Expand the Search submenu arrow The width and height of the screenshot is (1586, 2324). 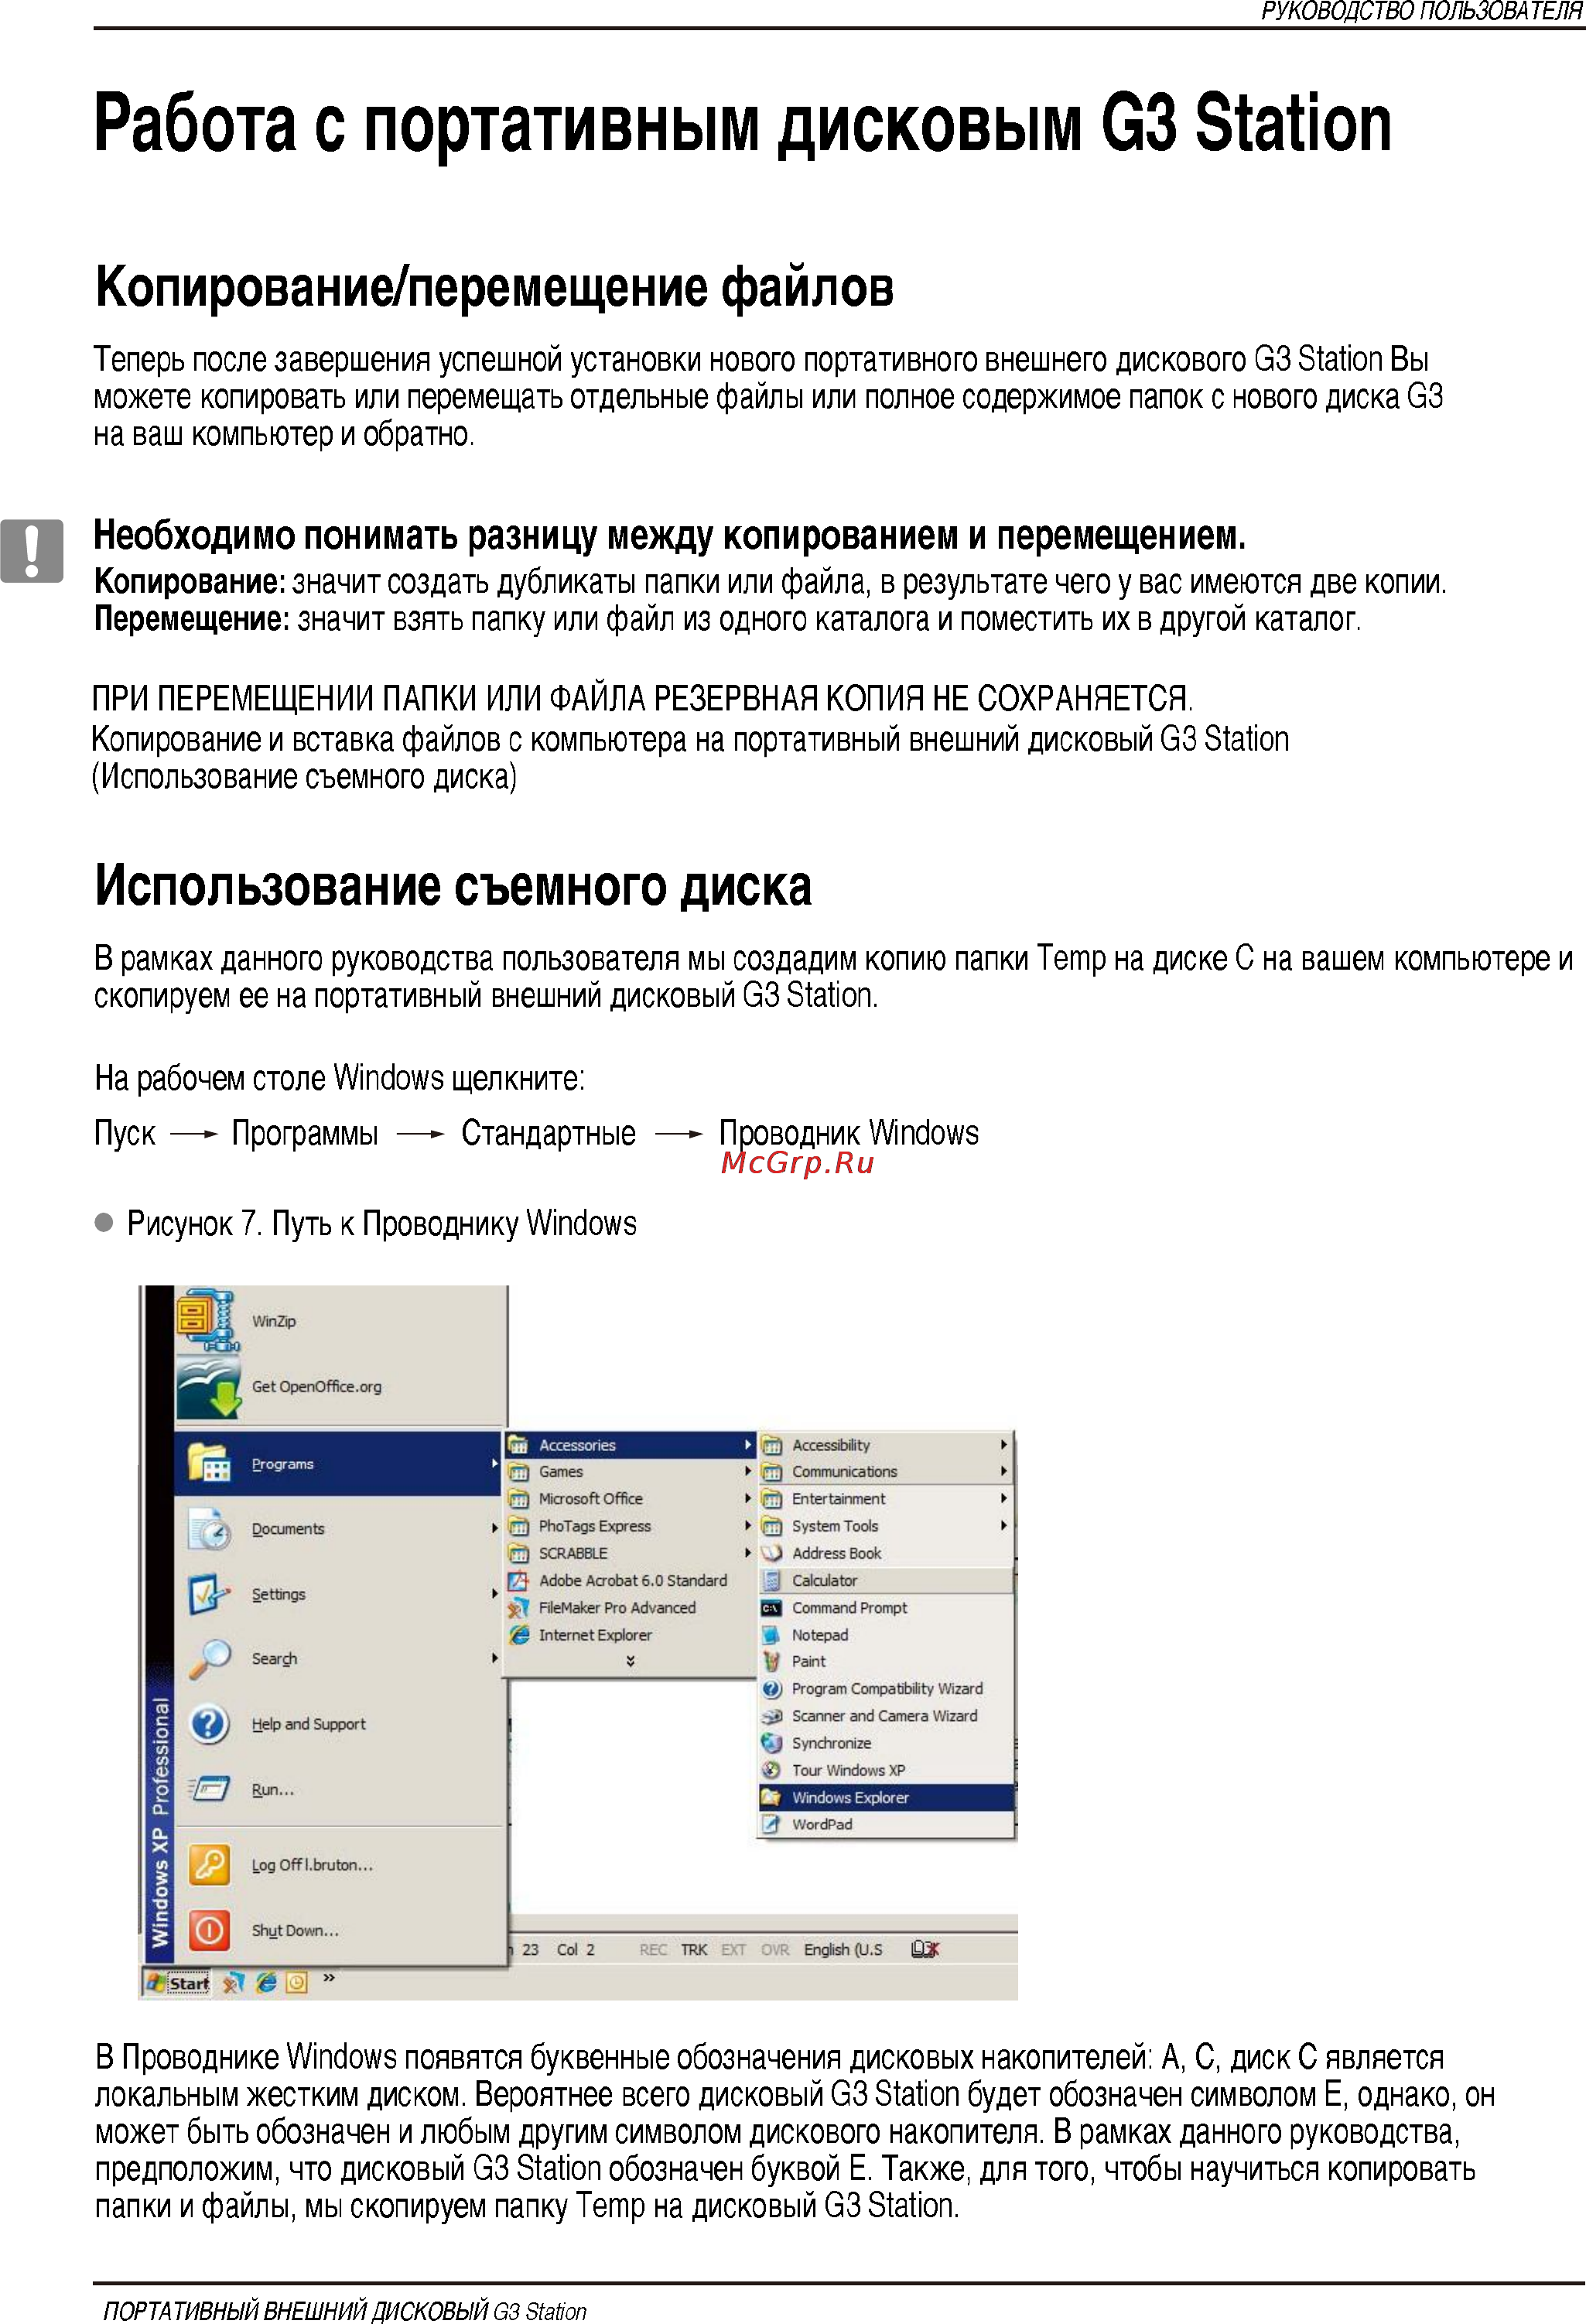tap(494, 1659)
